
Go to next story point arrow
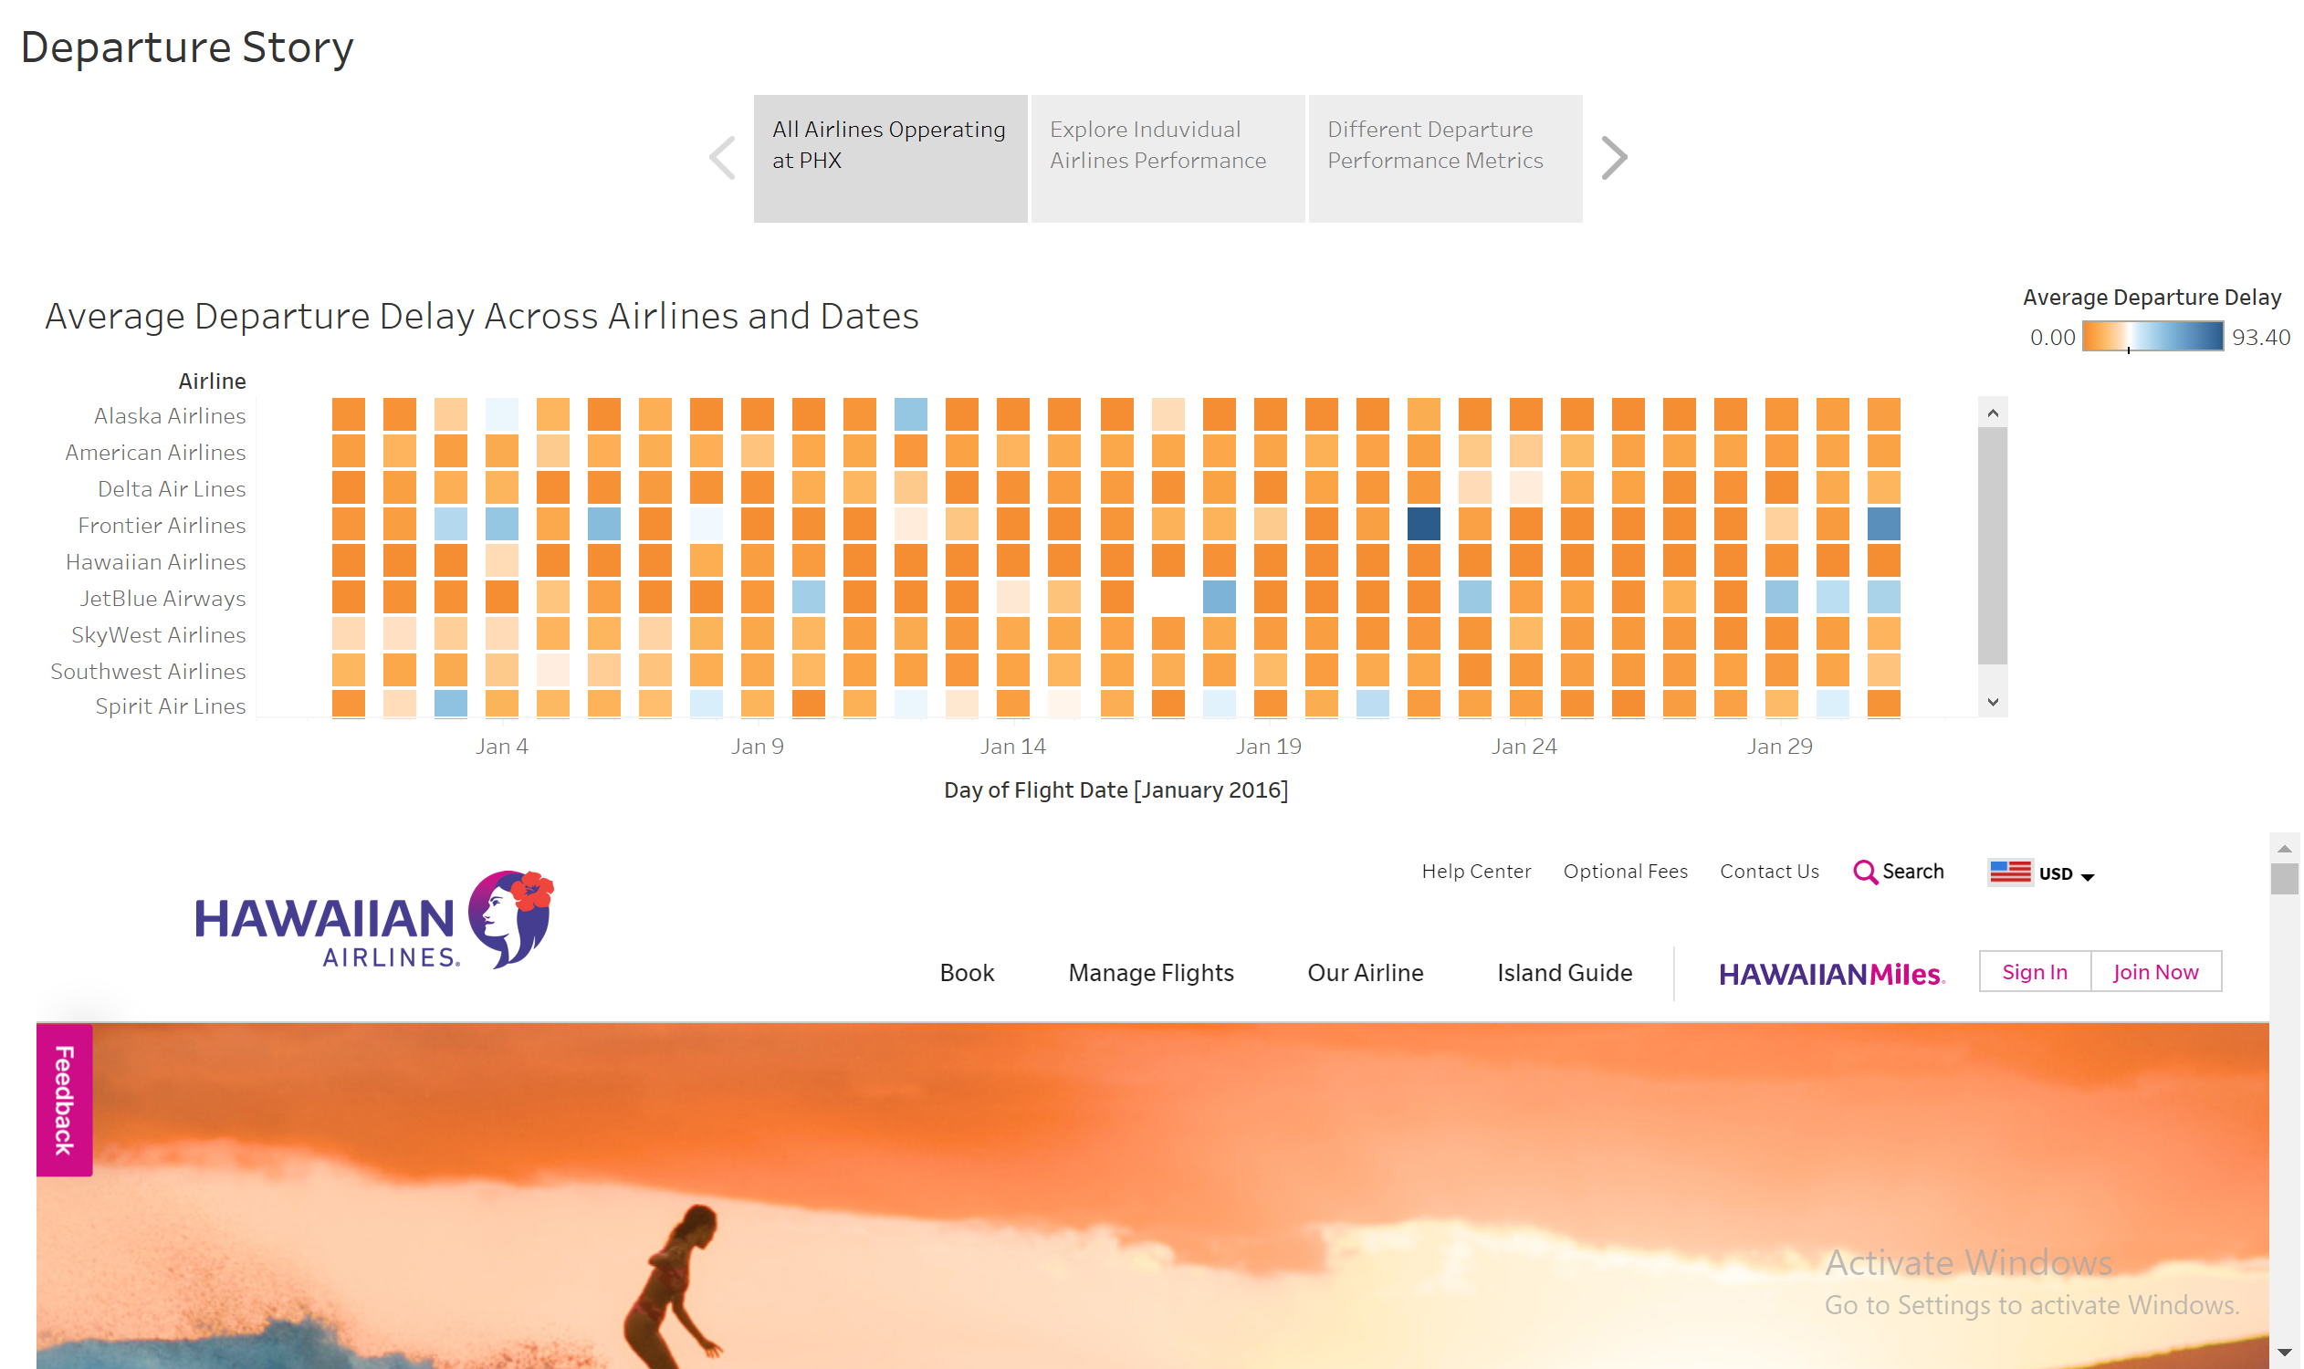[1614, 158]
